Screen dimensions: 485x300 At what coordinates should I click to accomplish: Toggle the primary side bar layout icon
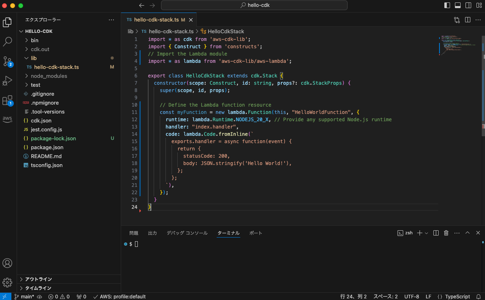coord(447,5)
